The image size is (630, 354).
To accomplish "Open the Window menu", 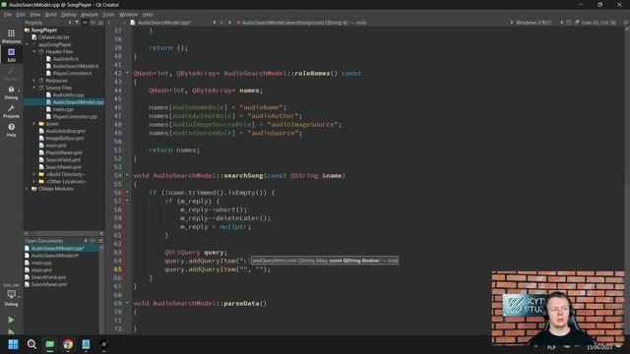I will [x=128, y=14].
